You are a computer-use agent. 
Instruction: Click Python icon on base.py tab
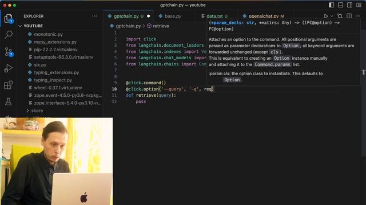(x=161, y=16)
